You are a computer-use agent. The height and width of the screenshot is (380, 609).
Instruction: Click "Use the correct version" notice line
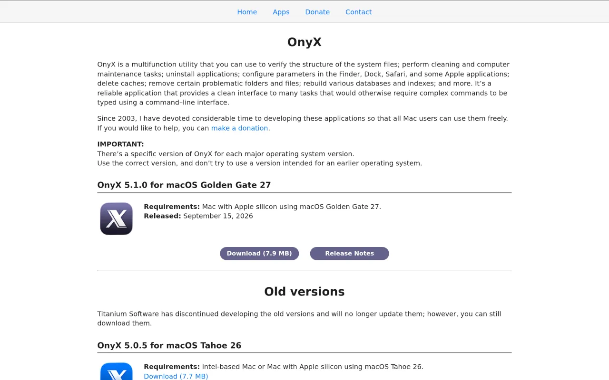pyautogui.click(x=260, y=163)
